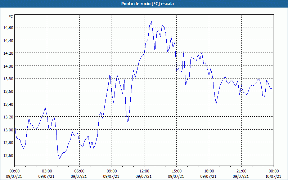
Task: Click the 10/07/21 date label
Action: pyautogui.click(x=273, y=176)
